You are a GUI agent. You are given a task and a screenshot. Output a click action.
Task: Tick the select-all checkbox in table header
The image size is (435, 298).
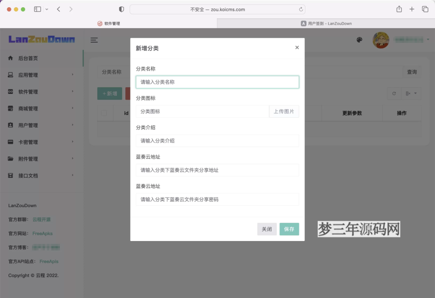coord(105,113)
